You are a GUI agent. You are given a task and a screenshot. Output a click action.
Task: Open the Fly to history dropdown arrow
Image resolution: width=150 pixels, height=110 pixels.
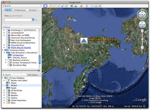point(33,20)
